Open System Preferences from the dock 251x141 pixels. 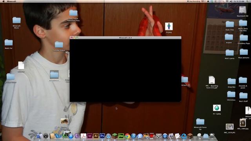click(x=158, y=136)
